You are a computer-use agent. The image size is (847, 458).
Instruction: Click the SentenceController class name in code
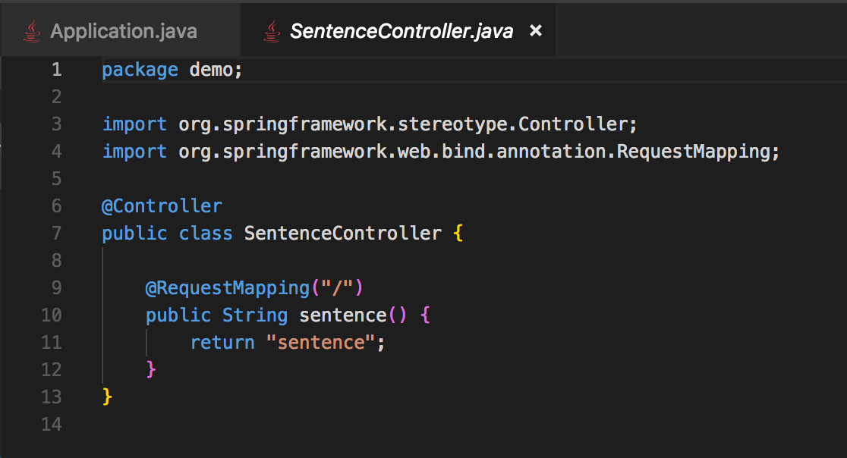(342, 233)
